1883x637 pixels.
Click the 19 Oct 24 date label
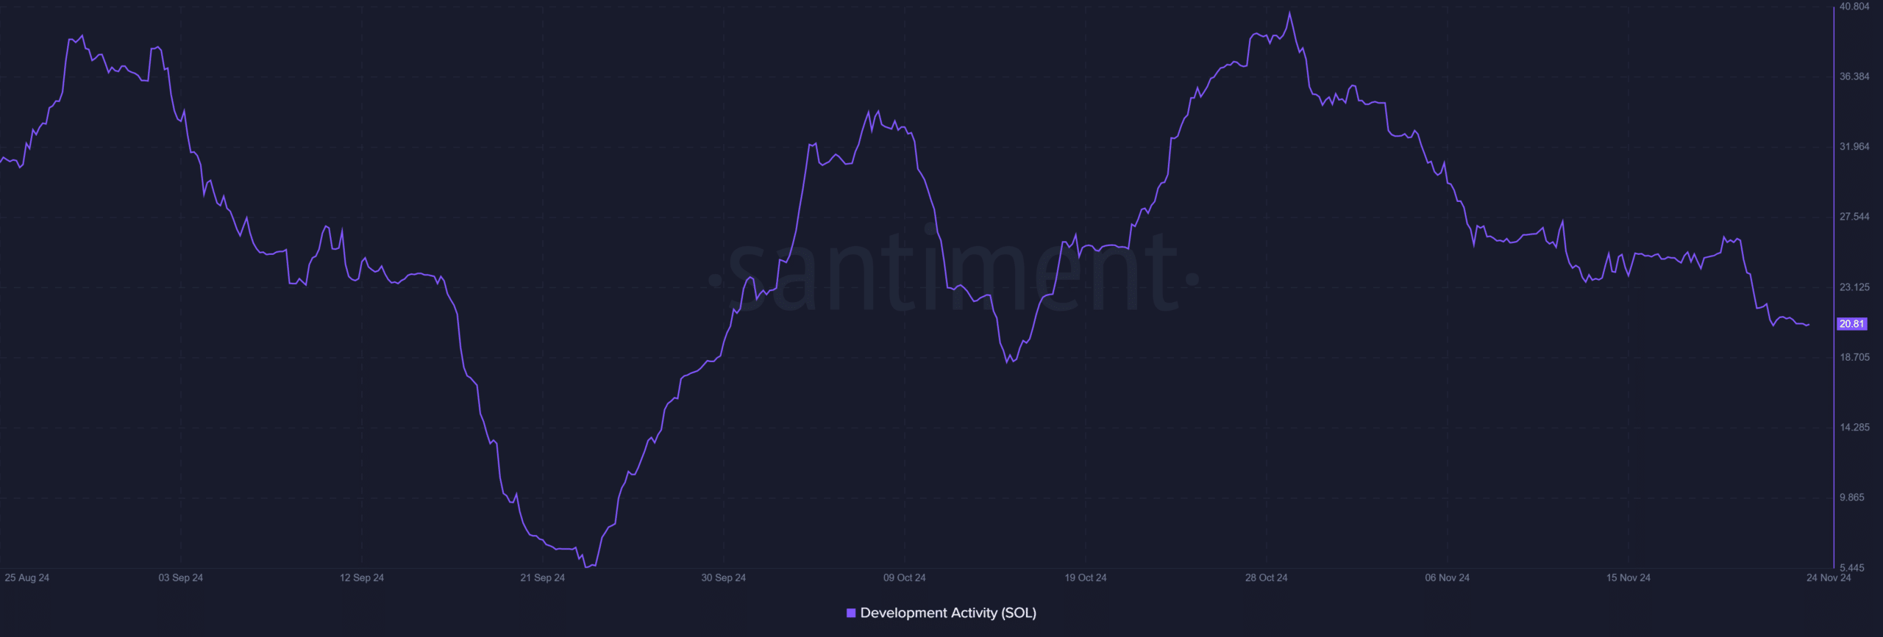click(x=1086, y=577)
